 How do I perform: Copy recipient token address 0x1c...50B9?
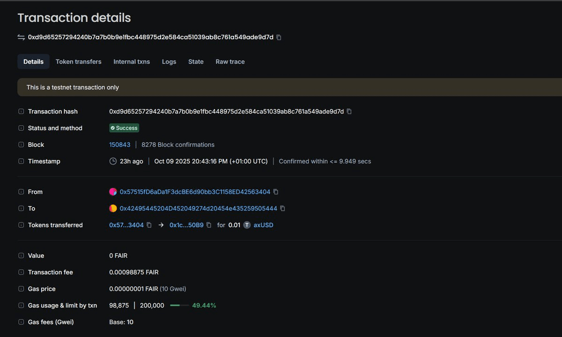tap(209, 225)
